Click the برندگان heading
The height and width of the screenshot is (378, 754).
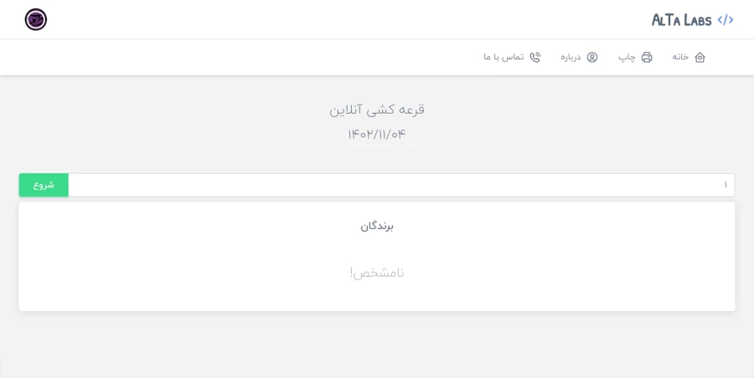(x=377, y=226)
